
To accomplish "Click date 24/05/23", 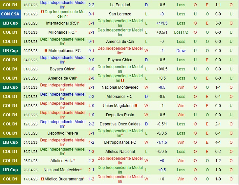I will pyautogui.click(x=30, y=87).
